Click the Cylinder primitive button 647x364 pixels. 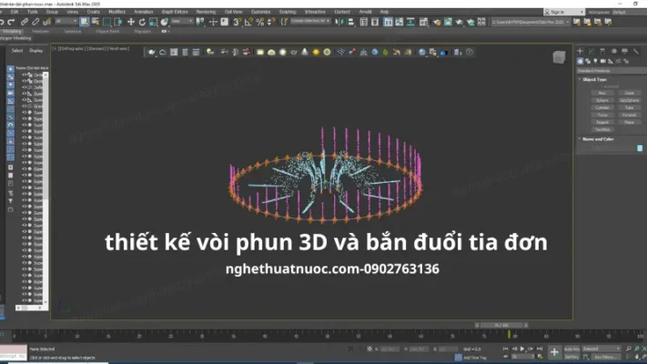point(602,107)
